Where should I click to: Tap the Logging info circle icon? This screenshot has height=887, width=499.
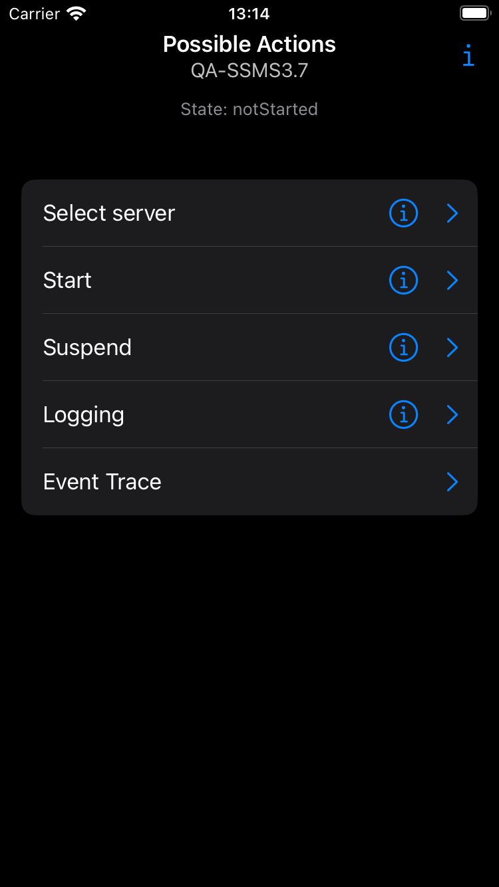403,415
